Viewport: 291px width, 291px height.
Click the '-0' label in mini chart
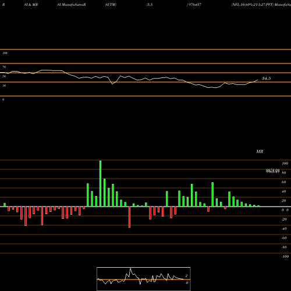pyautogui.click(x=186, y=283)
